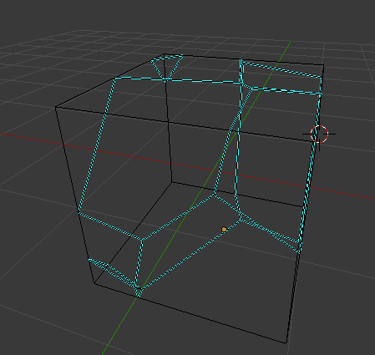Select cyan vertex at lower end of left slanted edge

coord(79,212)
